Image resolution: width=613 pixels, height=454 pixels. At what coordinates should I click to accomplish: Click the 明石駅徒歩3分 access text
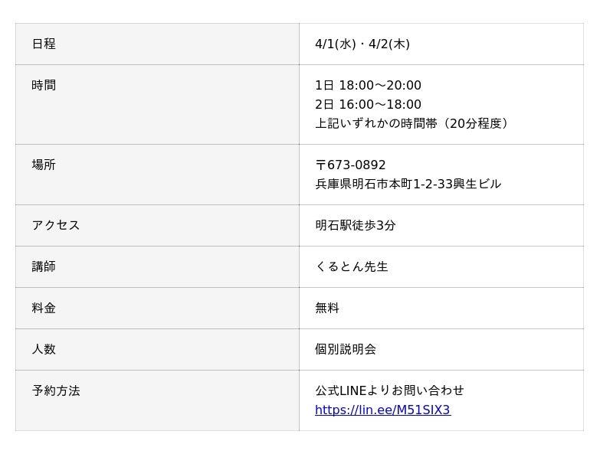(356, 226)
